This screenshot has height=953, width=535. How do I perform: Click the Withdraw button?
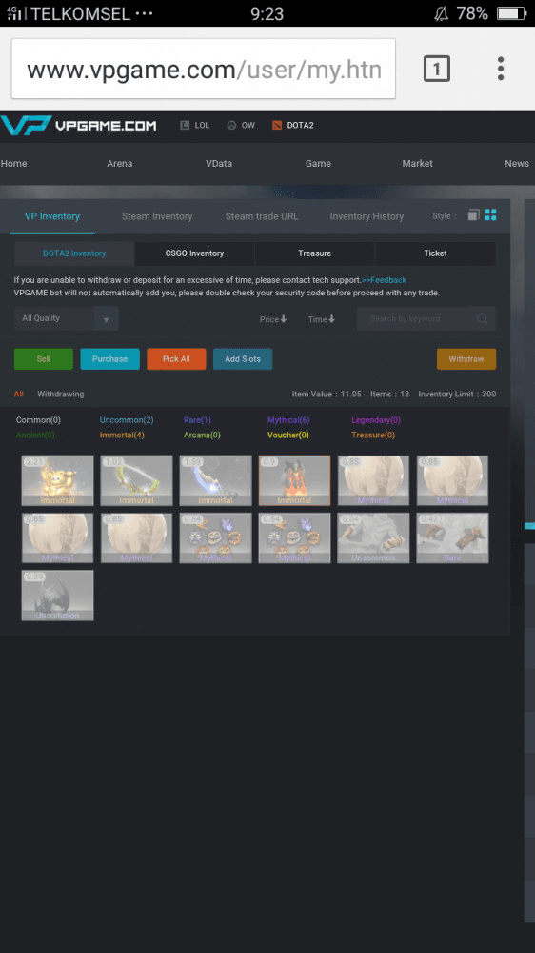(x=466, y=359)
